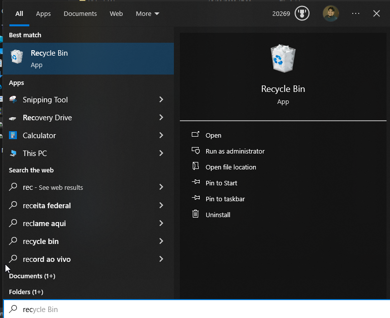Image resolution: width=390 pixels, height=318 pixels.
Task: Select Run as administrator
Action: 235,151
